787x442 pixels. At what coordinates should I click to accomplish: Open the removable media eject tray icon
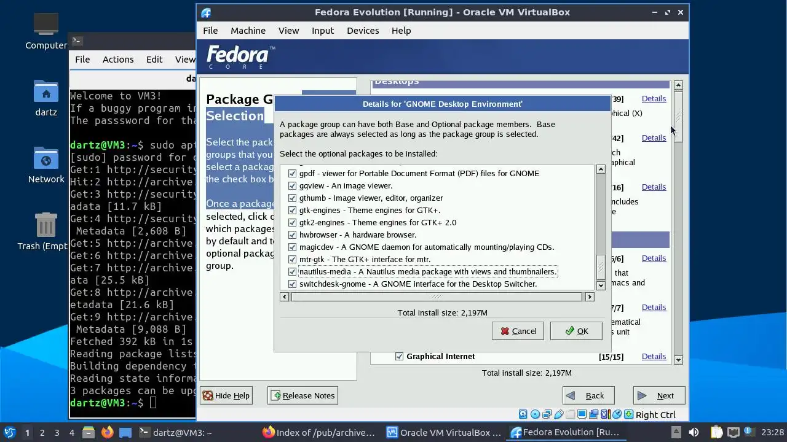(x=676, y=432)
